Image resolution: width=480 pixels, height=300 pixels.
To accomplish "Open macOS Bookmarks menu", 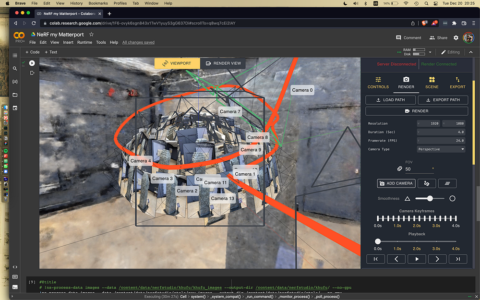I will pyautogui.click(x=98, y=3).
